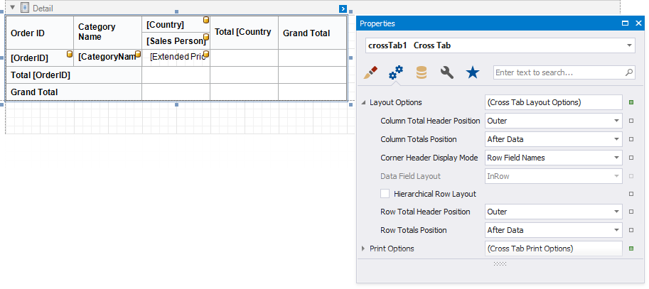The width and height of the screenshot is (649, 289).
Task: Open Column Total Header Position dropdown
Action: click(616, 121)
